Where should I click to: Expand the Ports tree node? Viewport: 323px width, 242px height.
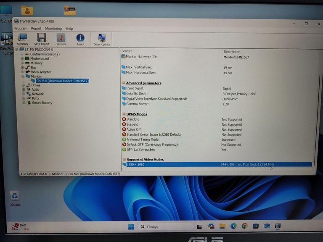point(24,98)
